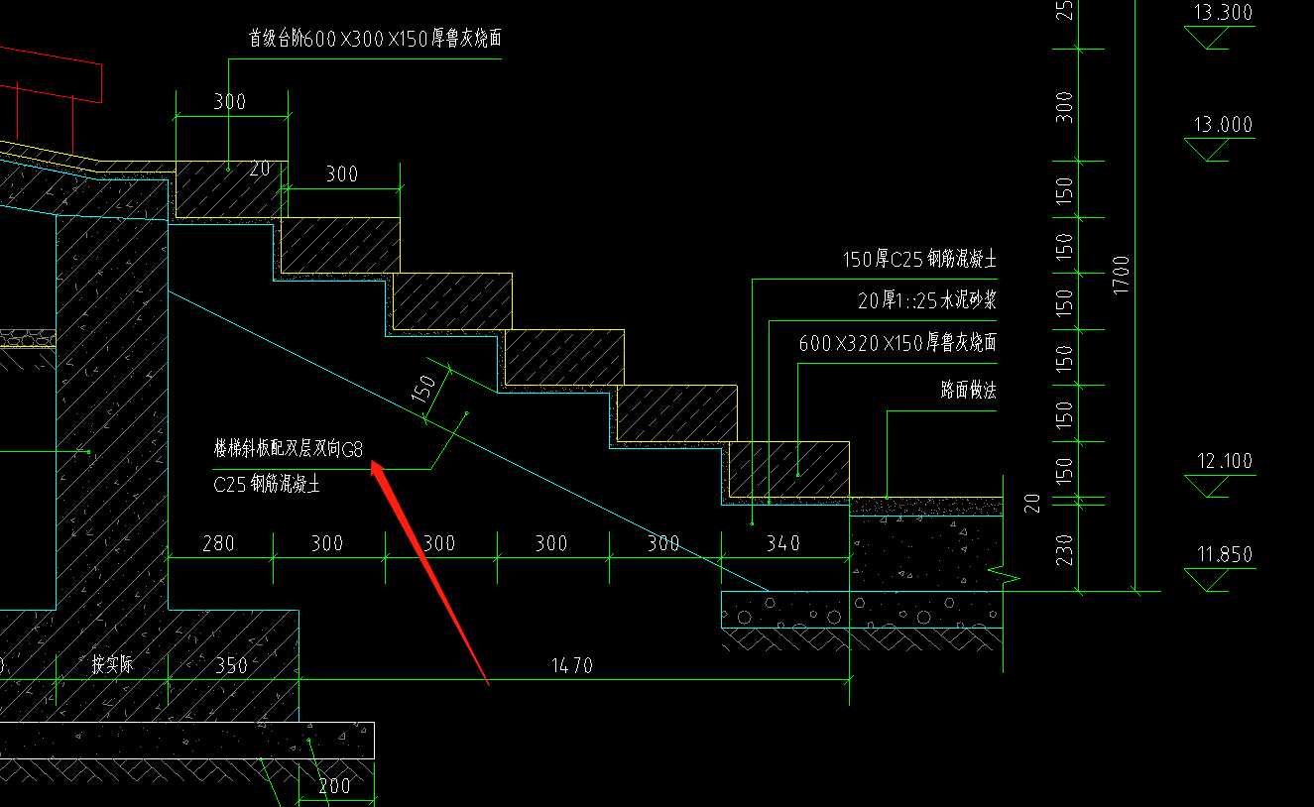
Task: Pick the rotated 150 slab thickness dimension
Action: (423, 388)
